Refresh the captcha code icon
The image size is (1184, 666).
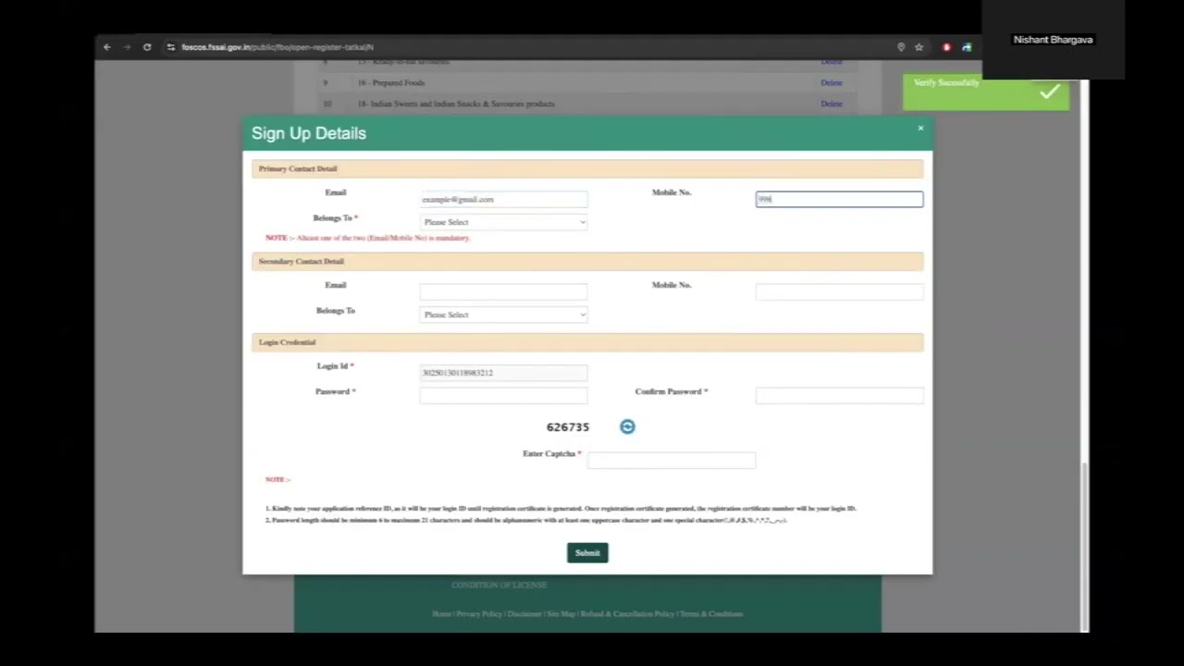pyautogui.click(x=627, y=426)
